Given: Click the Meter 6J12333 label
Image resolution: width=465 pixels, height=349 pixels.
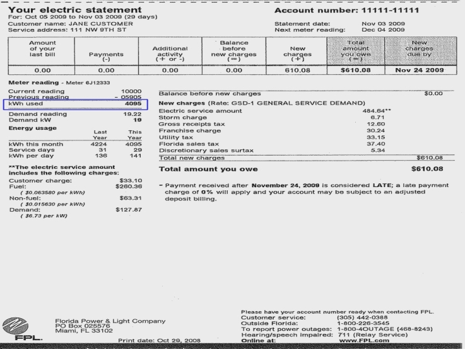Looking at the screenshot, I should coord(88,83).
